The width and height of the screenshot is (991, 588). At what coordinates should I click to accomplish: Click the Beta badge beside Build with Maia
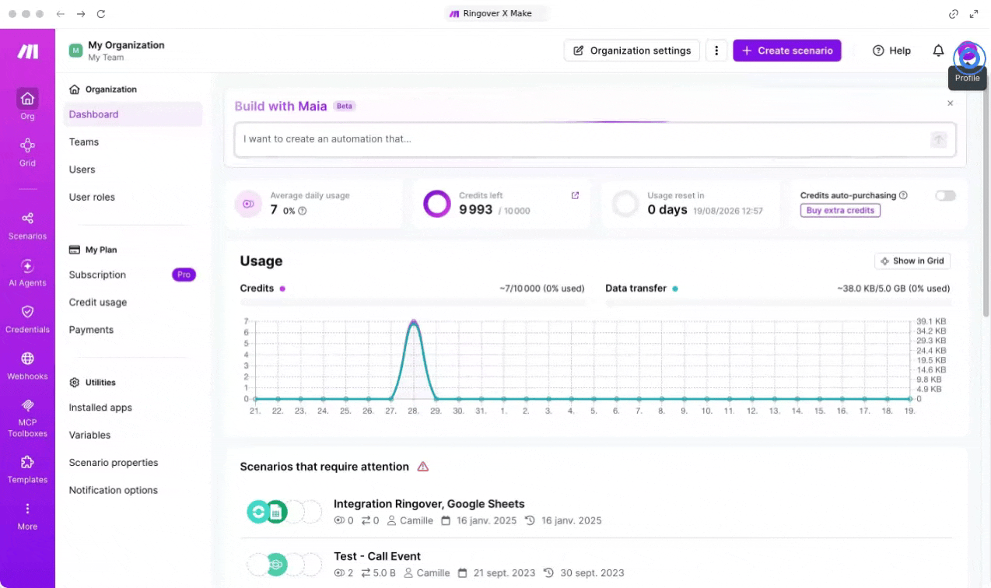345,106
